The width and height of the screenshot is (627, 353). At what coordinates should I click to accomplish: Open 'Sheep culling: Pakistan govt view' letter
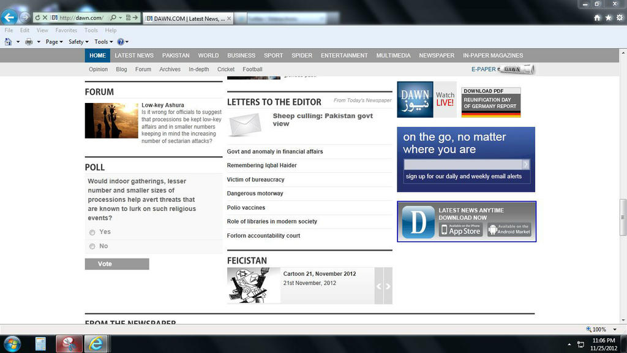pos(323,120)
